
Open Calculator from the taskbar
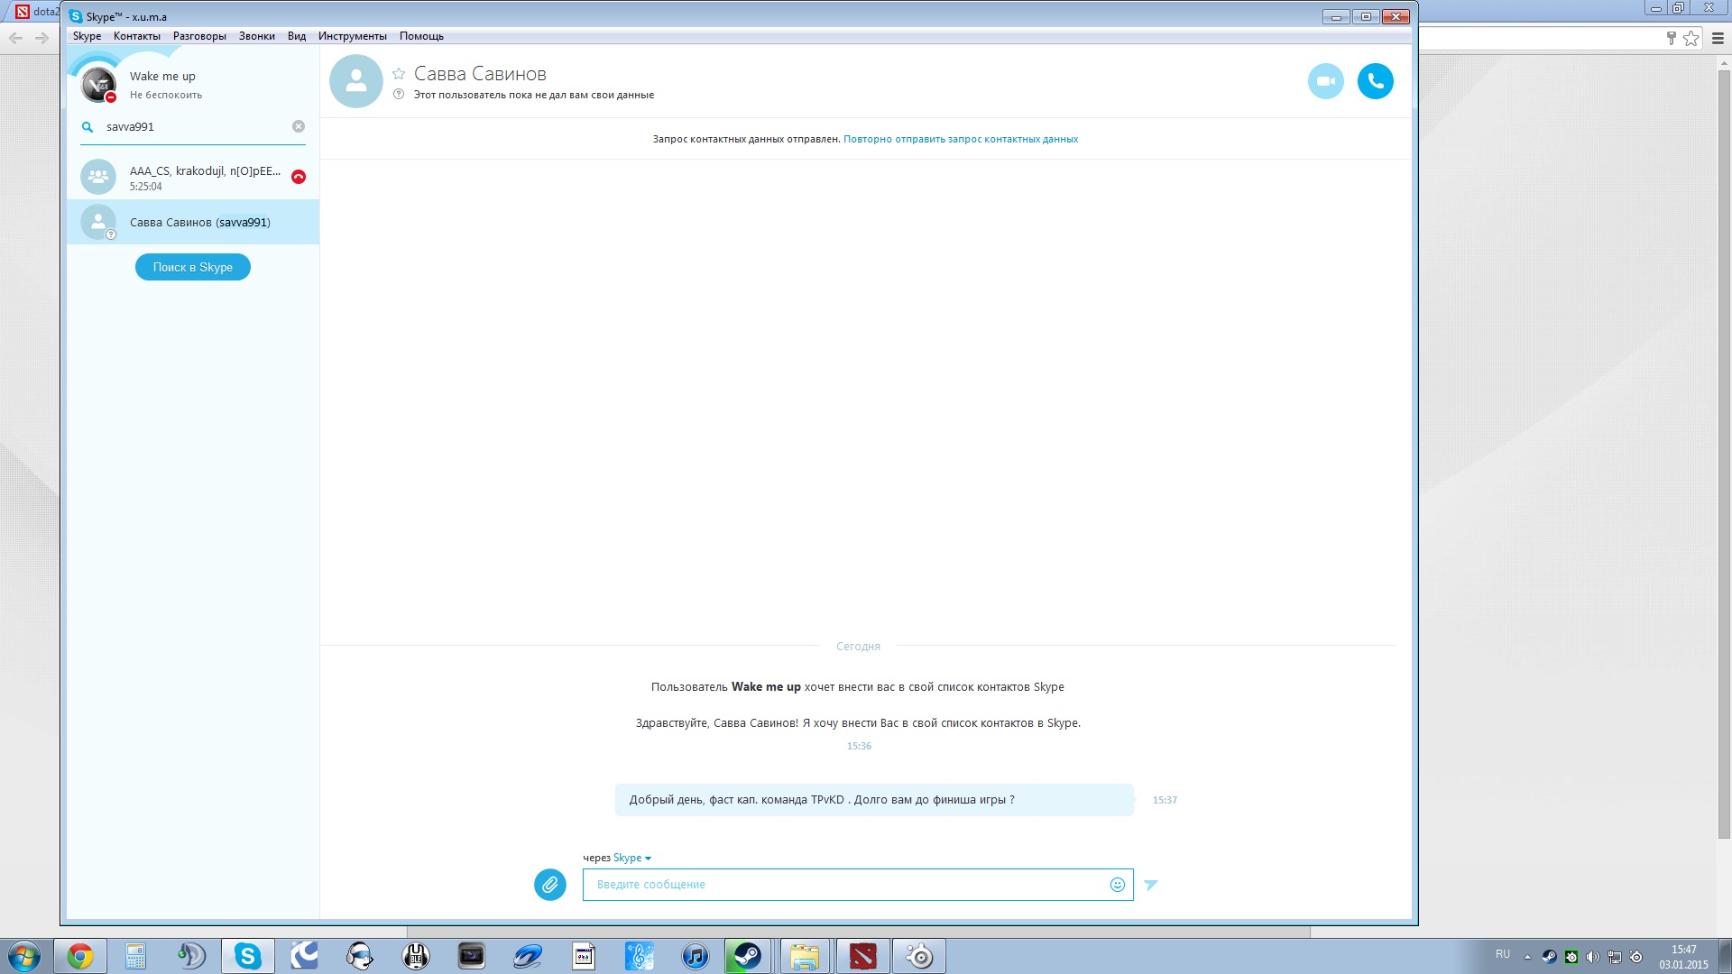click(135, 956)
